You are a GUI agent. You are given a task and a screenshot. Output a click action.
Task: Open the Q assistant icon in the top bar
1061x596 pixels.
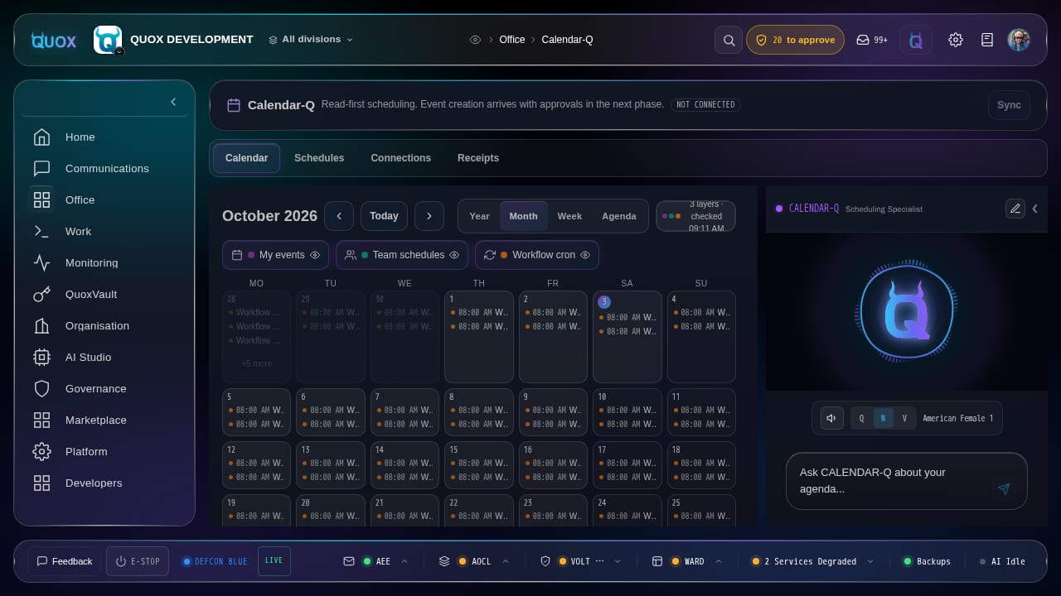(x=916, y=40)
